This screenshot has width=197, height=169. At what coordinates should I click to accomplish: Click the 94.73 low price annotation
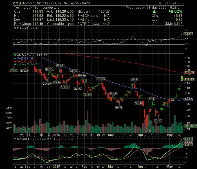[x=119, y=107]
